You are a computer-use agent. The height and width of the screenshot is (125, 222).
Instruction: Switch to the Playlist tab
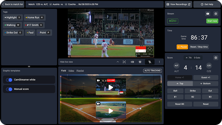tap(80, 71)
